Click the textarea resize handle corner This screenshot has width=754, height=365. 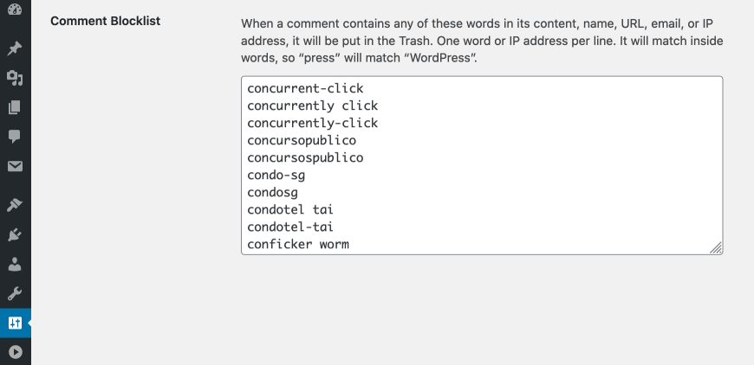point(716,248)
